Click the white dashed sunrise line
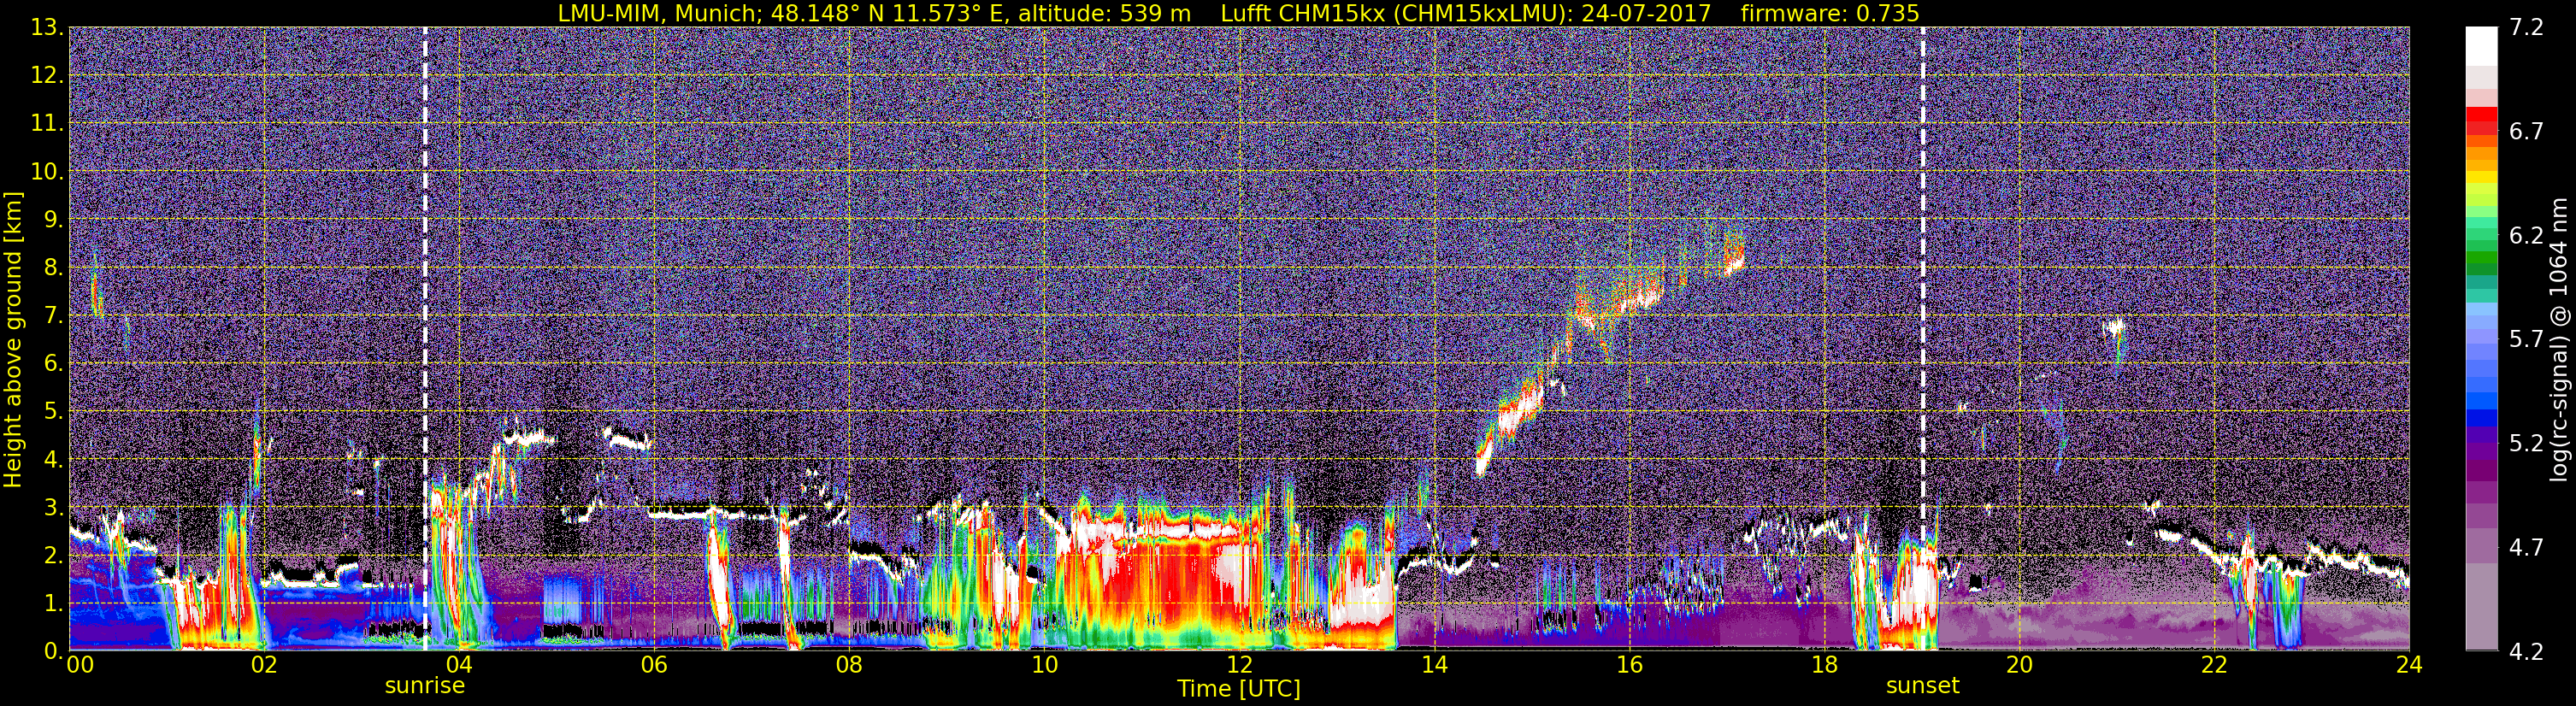Image resolution: width=2576 pixels, height=706 pixels. tap(425, 338)
